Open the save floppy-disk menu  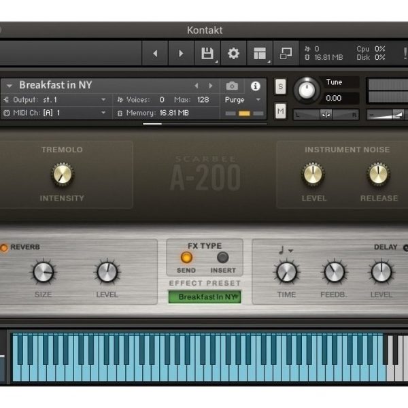[207, 53]
